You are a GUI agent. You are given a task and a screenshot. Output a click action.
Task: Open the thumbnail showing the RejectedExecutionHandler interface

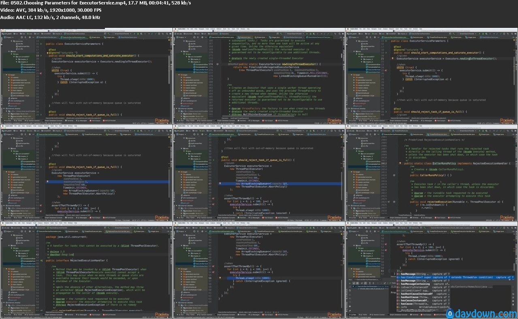87,270
